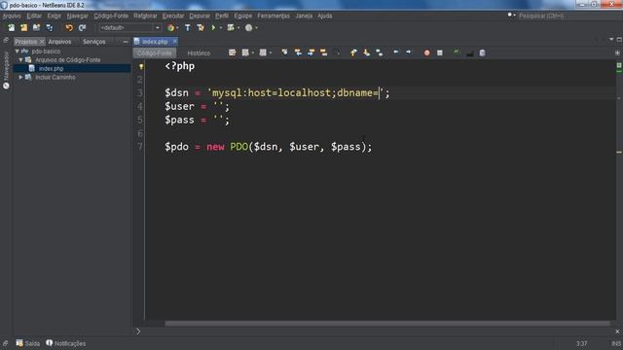
Task: Open the Código-Fonte menu
Action: tap(111, 16)
